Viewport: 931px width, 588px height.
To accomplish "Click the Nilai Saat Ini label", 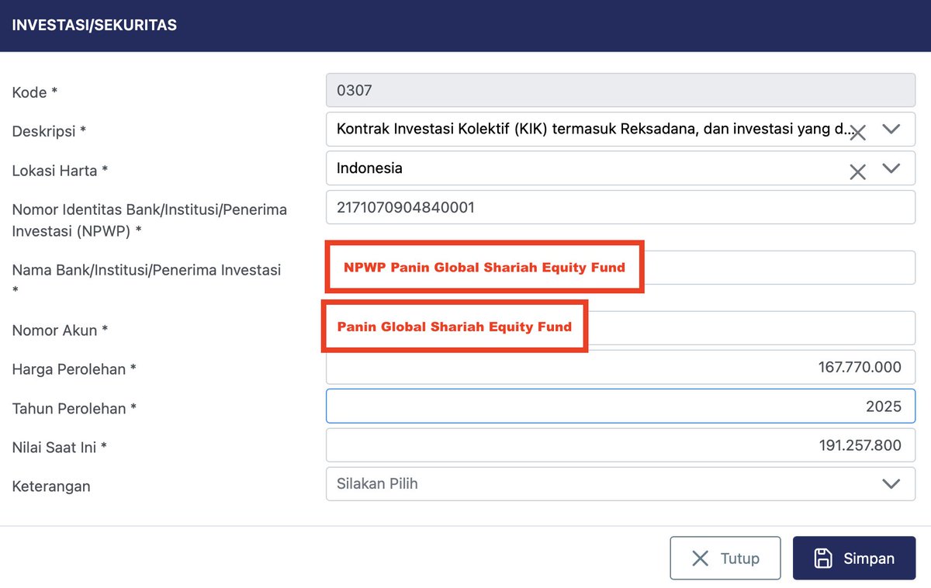I will [60, 448].
